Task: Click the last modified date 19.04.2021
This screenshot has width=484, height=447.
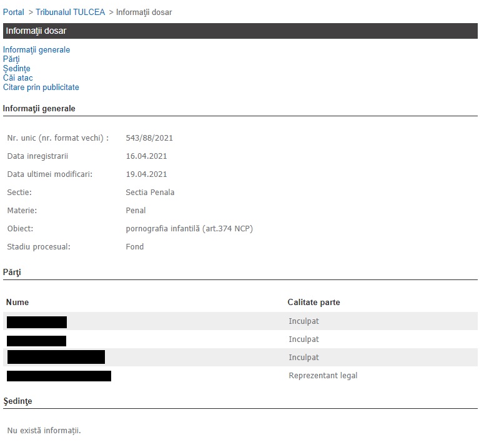Action: click(146, 174)
